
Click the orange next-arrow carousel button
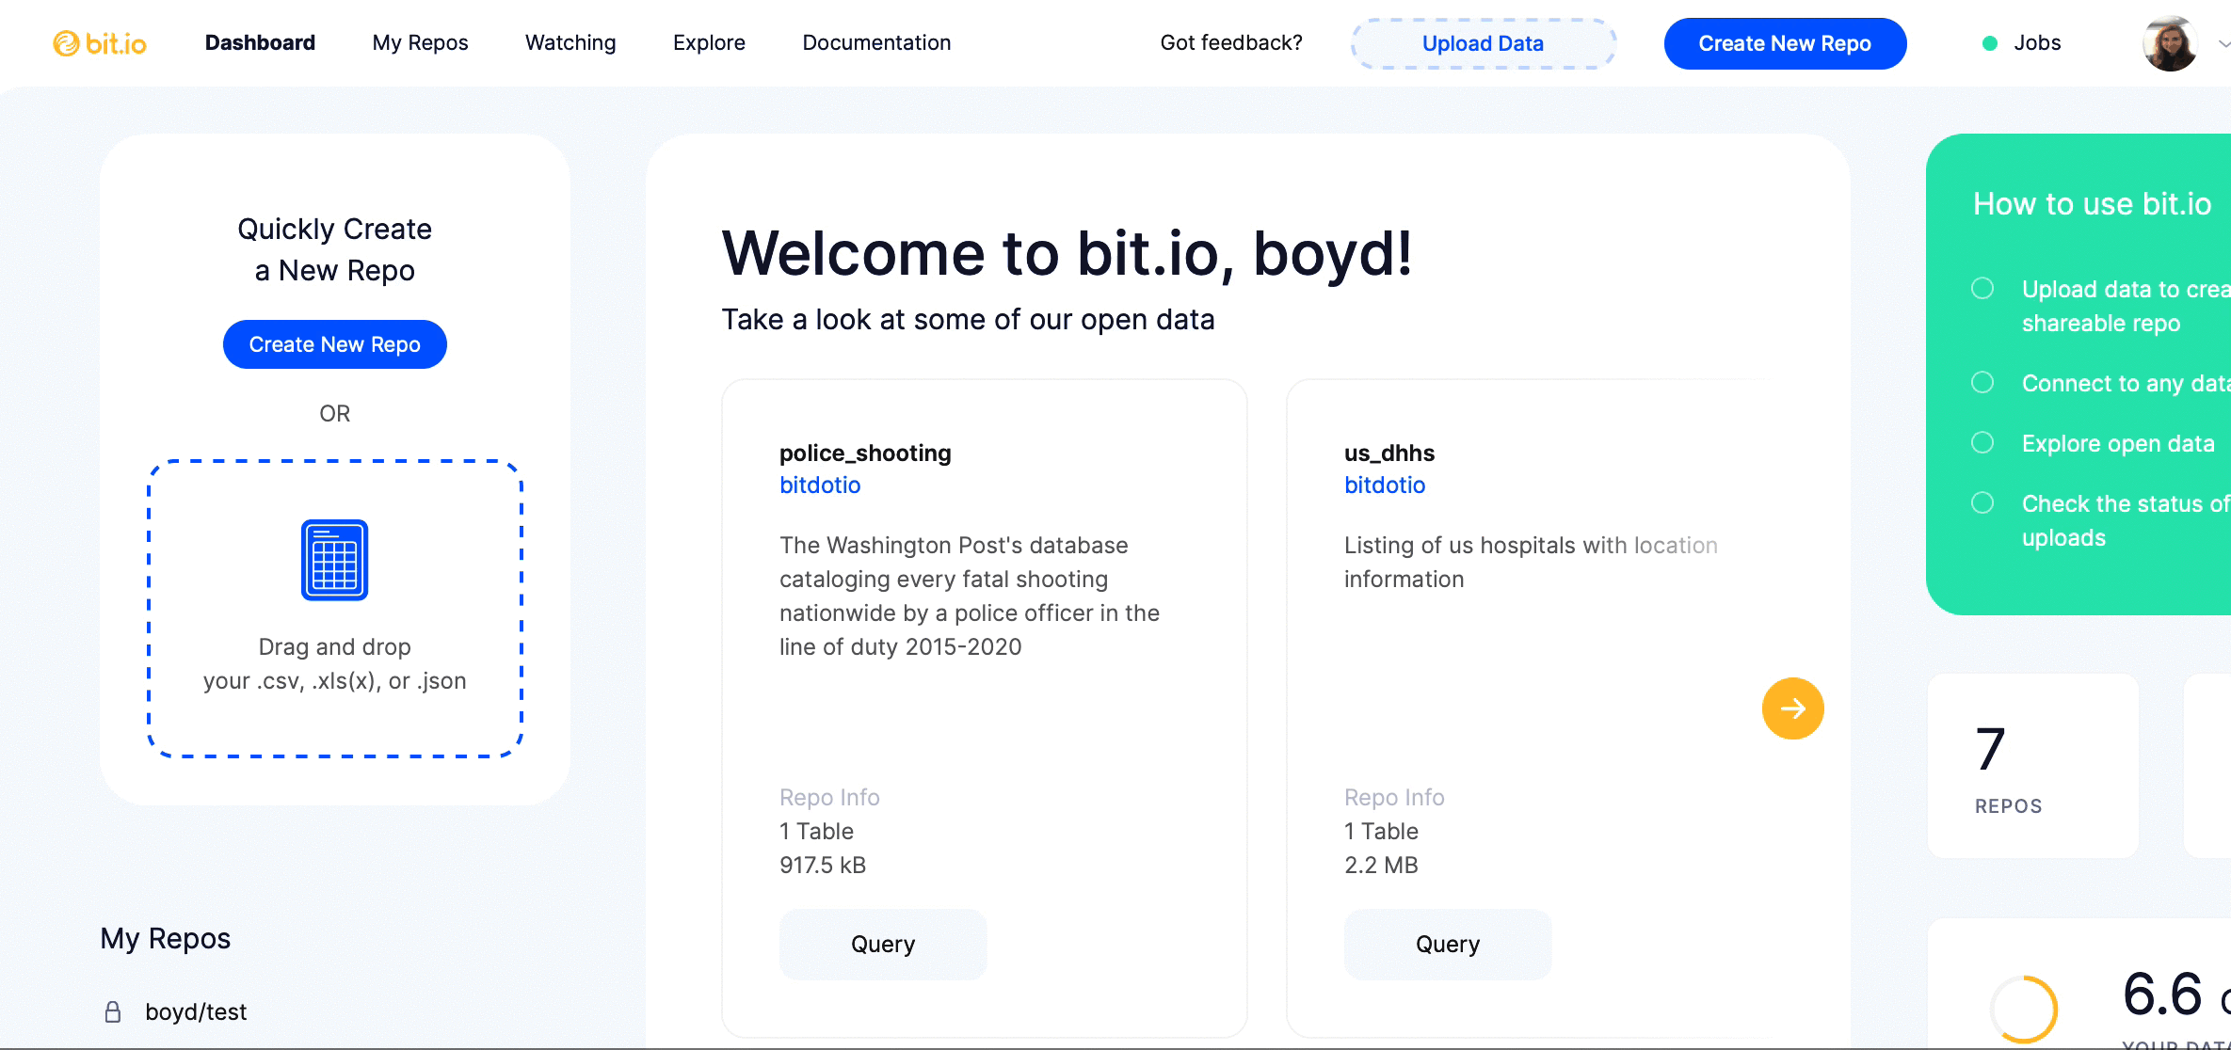[1792, 708]
